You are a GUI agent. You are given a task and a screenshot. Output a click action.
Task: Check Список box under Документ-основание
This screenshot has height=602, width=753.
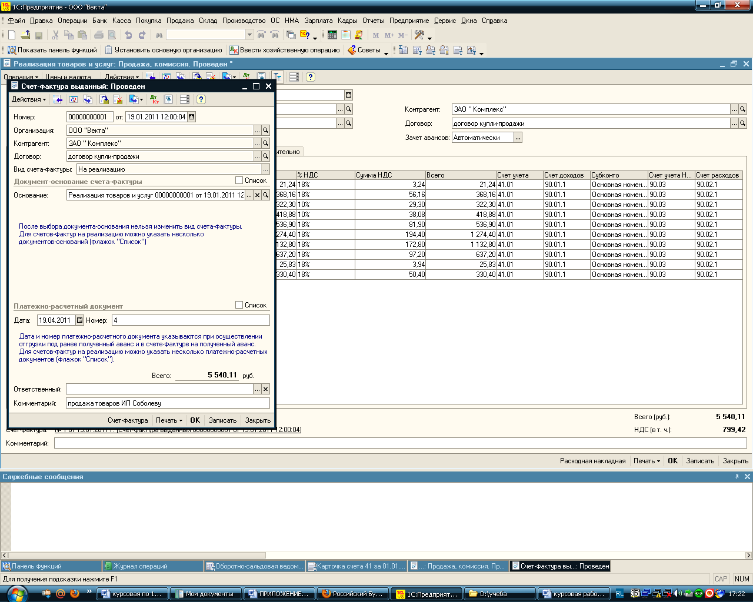click(x=239, y=180)
